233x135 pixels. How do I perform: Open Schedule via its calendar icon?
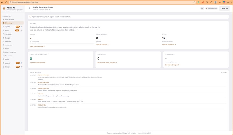[3, 34]
